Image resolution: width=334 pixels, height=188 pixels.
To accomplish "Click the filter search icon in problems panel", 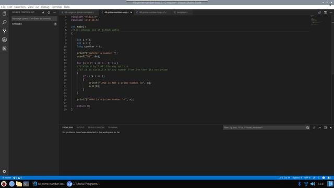I will 307,127.
